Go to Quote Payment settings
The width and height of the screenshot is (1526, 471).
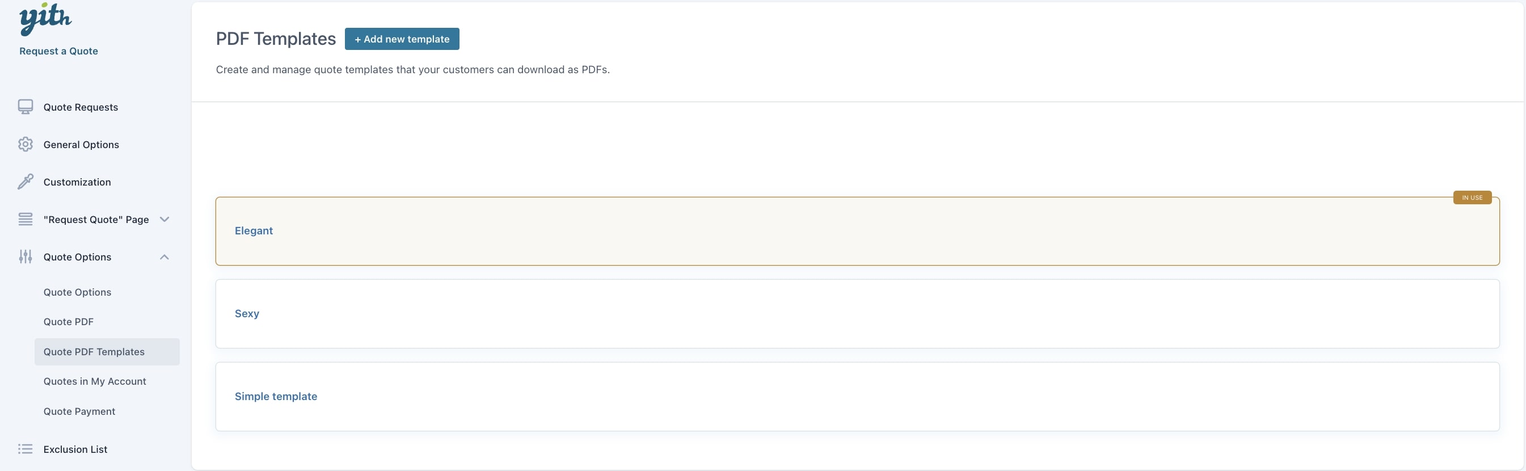[x=79, y=412]
